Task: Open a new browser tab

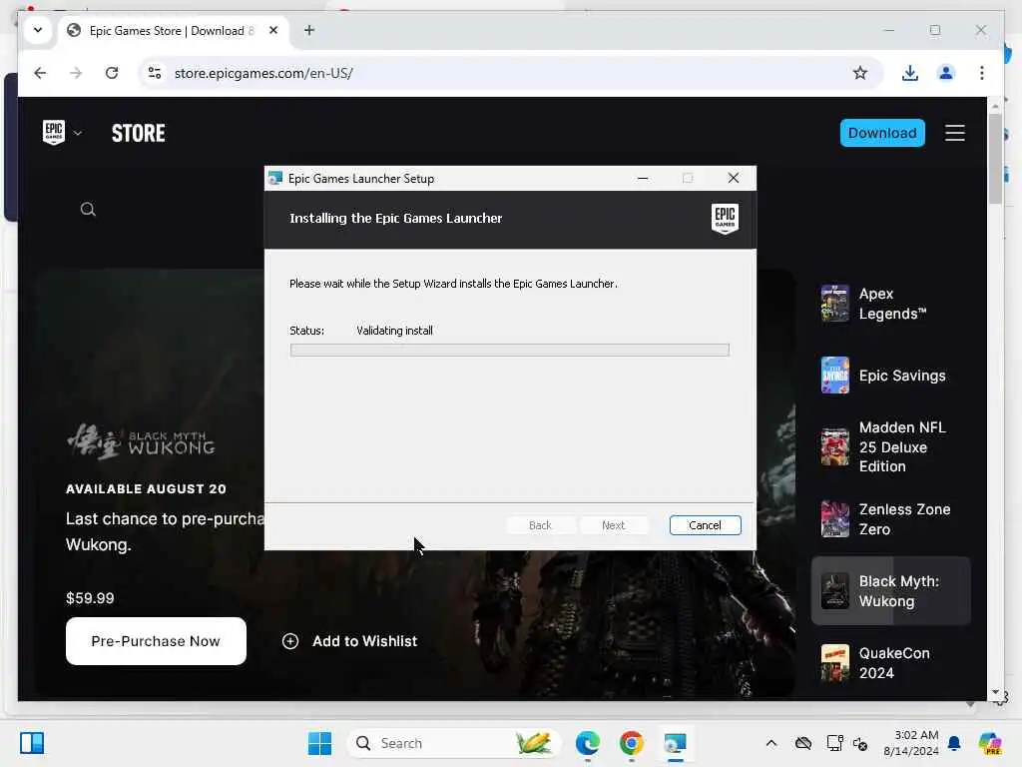Action: click(x=309, y=30)
